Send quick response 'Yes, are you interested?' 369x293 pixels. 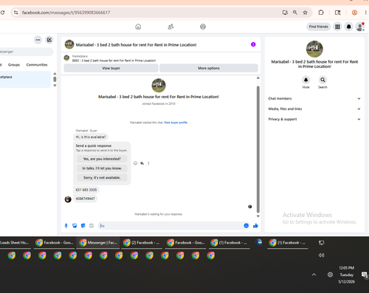[102, 159]
